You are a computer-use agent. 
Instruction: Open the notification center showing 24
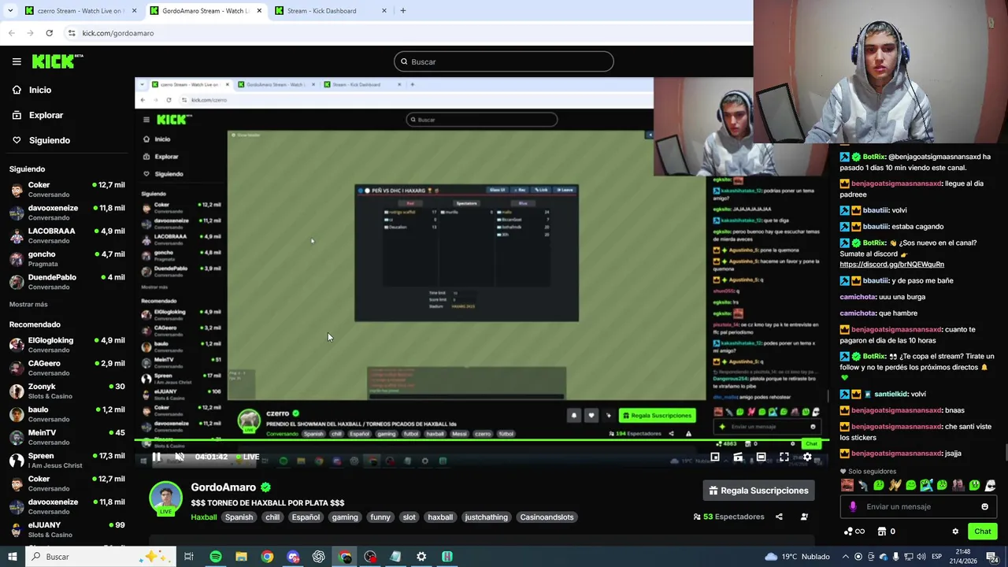coord(992,557)
